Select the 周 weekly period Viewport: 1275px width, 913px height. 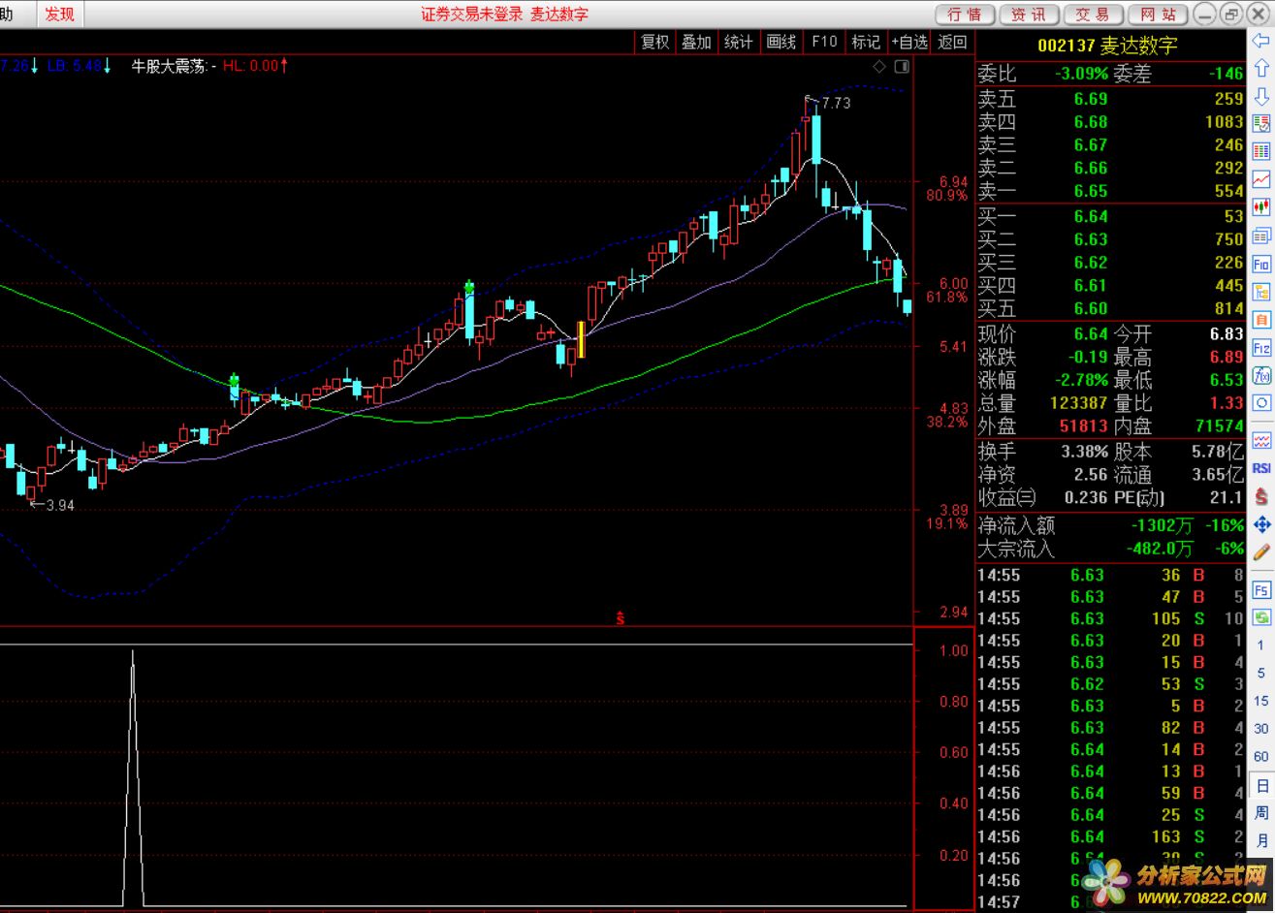(1261, 812)
